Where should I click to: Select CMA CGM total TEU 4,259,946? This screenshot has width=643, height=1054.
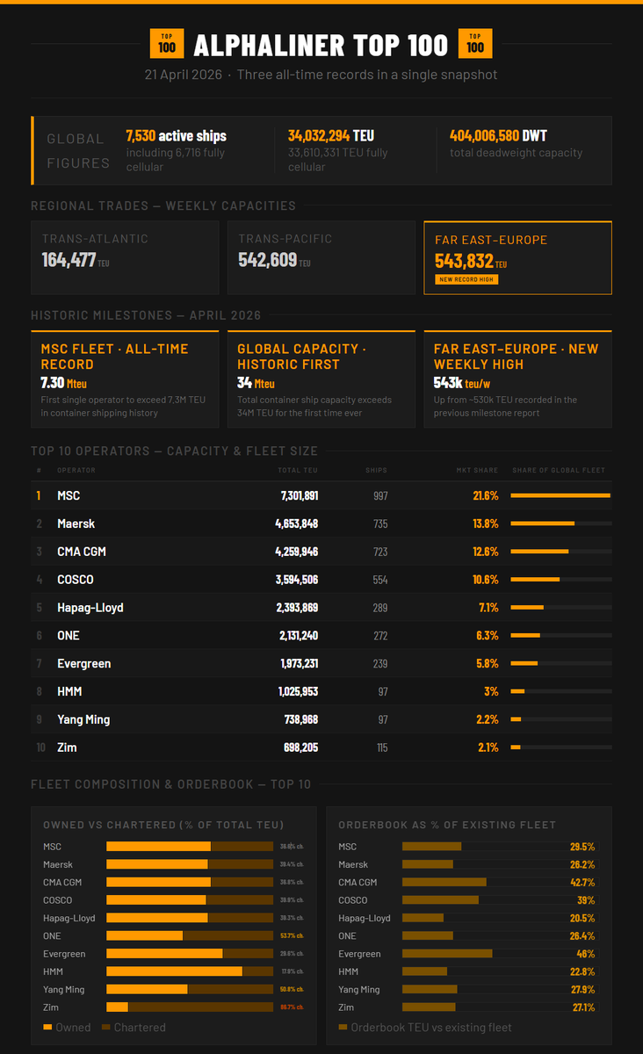pyautogui.click(x=296, y=552)
